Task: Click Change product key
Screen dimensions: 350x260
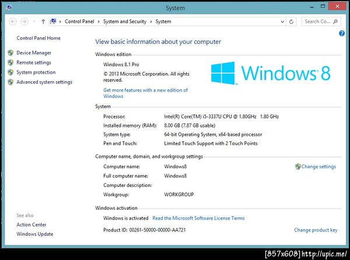Action: 316,230
